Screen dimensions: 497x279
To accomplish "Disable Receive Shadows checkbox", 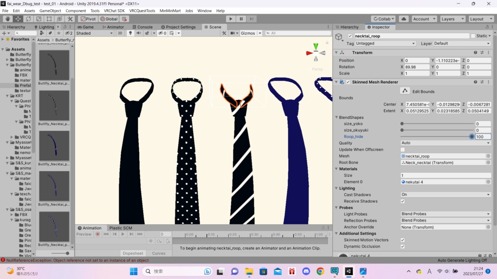I will tap(402, 201).
